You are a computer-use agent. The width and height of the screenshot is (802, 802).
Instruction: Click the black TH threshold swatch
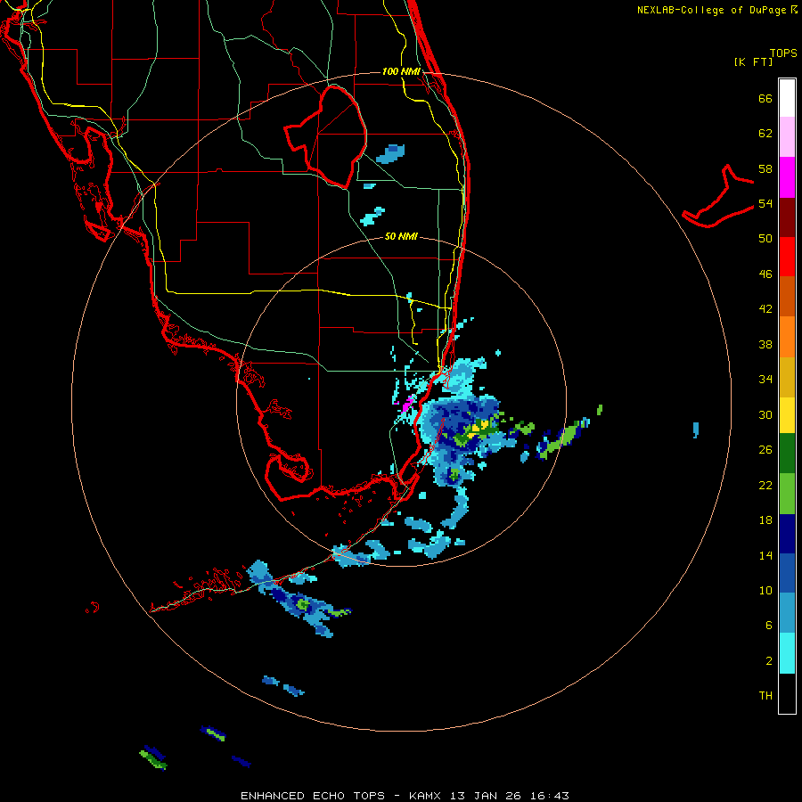[787, 693]
